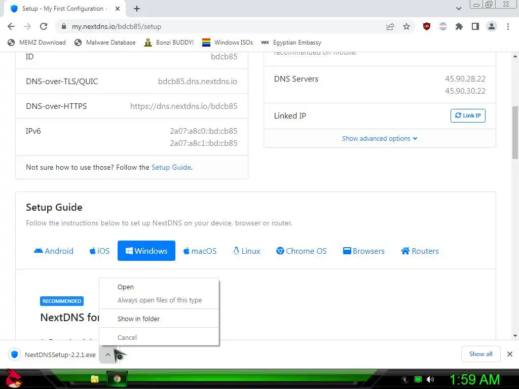519x389 pixels.
Task: Open the Angry Birds start button
Action: [x=13, y=379]
